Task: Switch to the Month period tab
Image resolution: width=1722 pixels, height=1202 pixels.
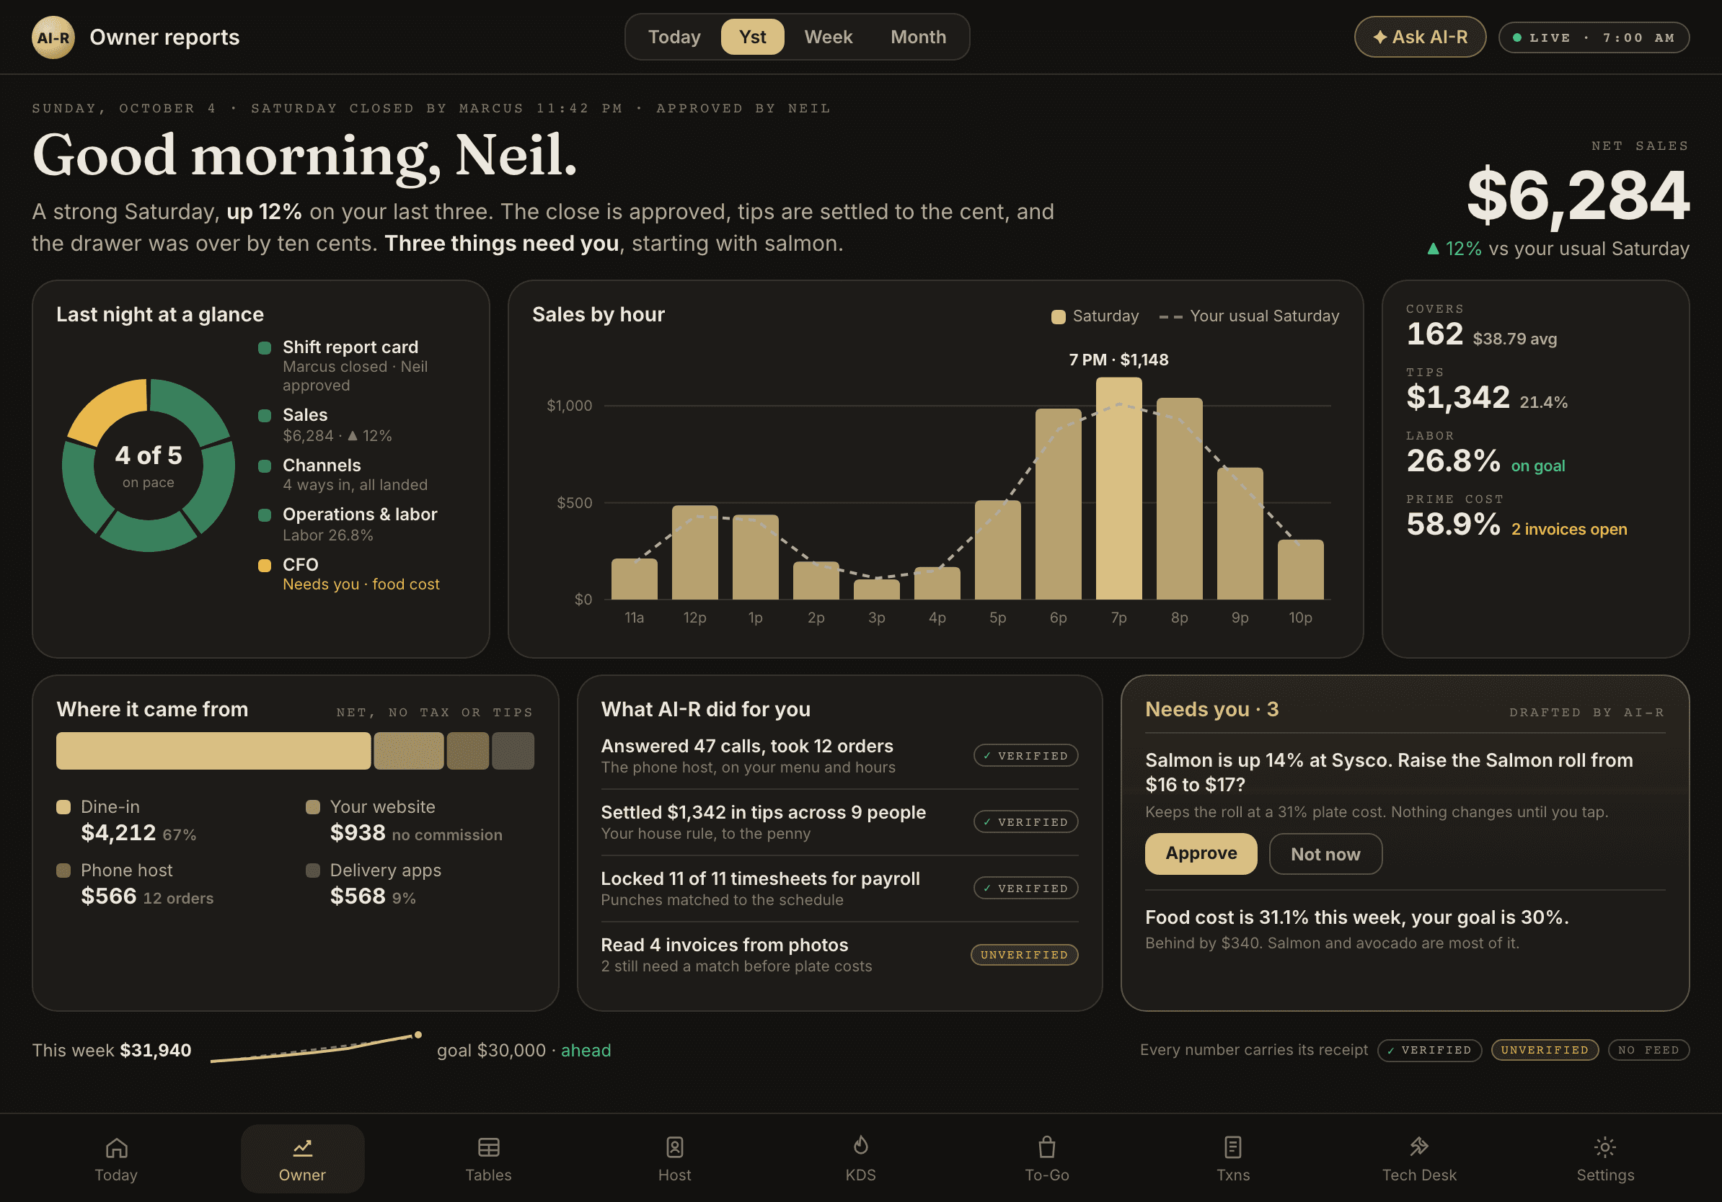Action: pyautogui.click(x=918, y=37)
